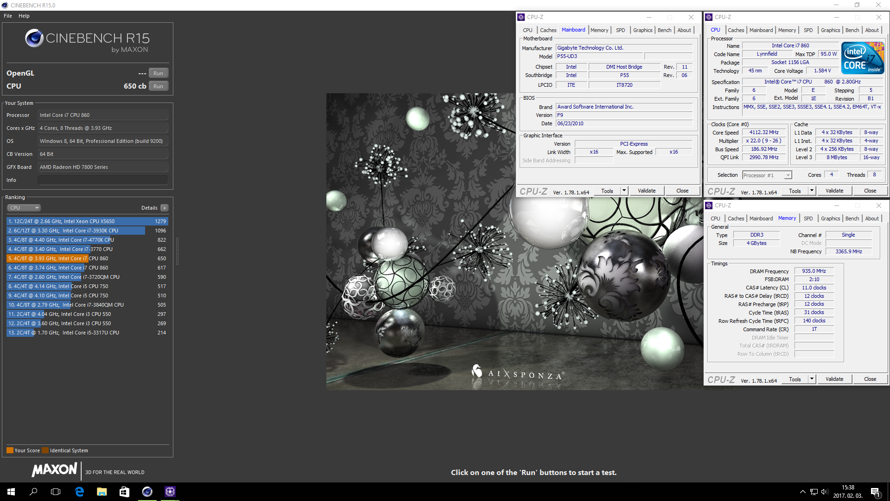Open File Explorer from the taskbar

point(102,492)
